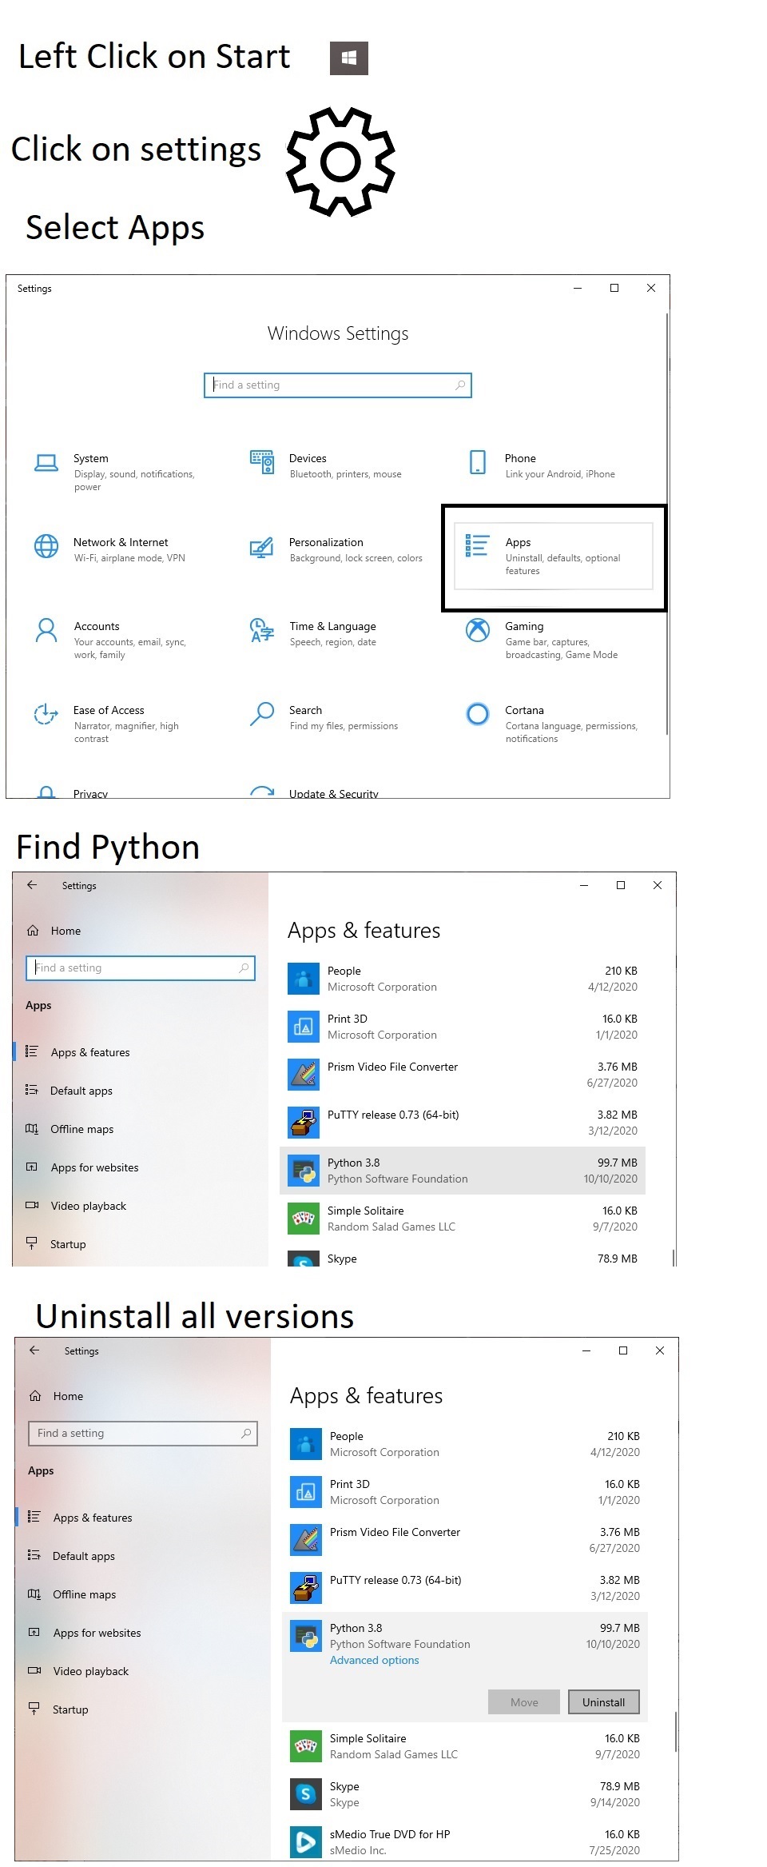Click the Windows Start button icon
The width and height of the screenshot is (767, 1867).
348,58
